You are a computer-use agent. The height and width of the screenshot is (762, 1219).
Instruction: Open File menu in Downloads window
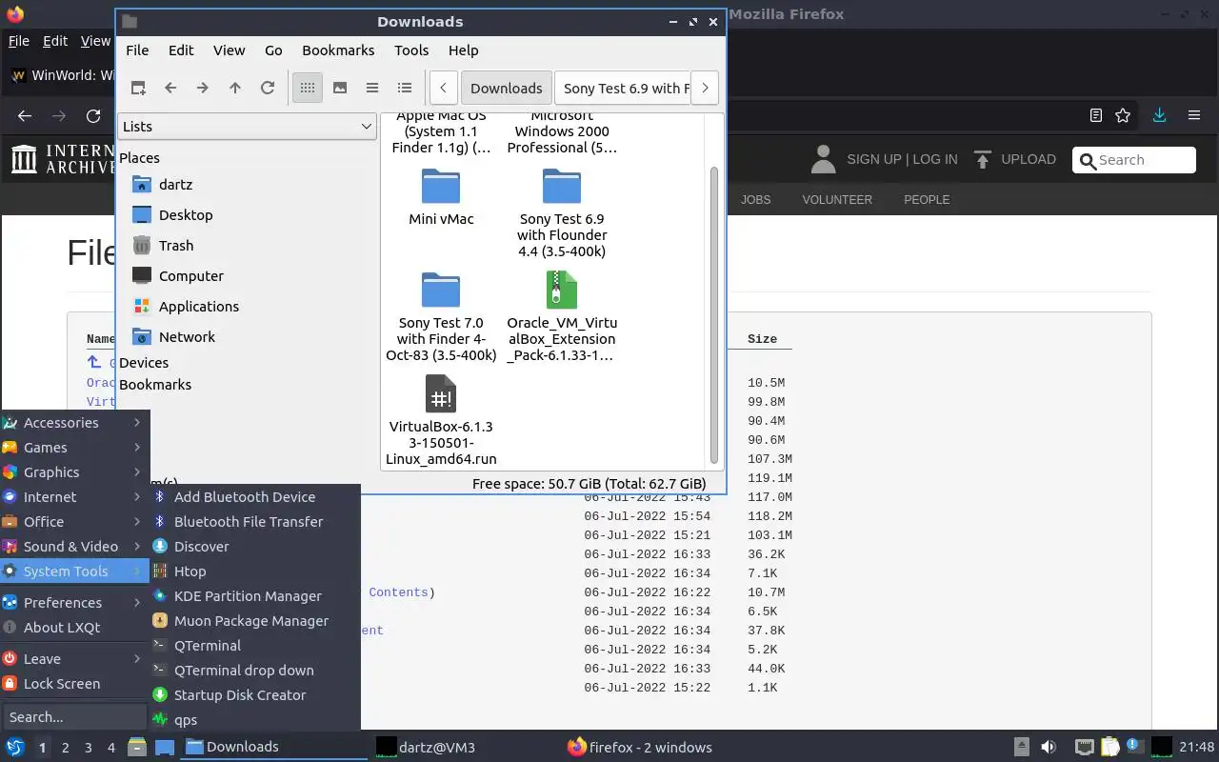(x=137, y=50)
